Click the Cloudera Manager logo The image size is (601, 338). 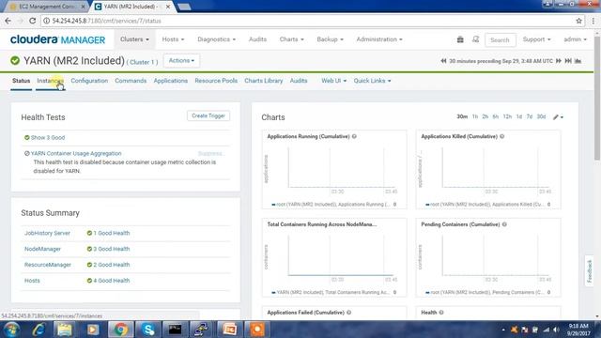pyautogui.click(x=57, y=39)
